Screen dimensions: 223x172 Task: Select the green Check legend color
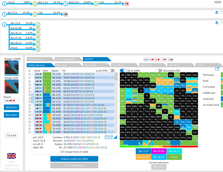(174, 157)
